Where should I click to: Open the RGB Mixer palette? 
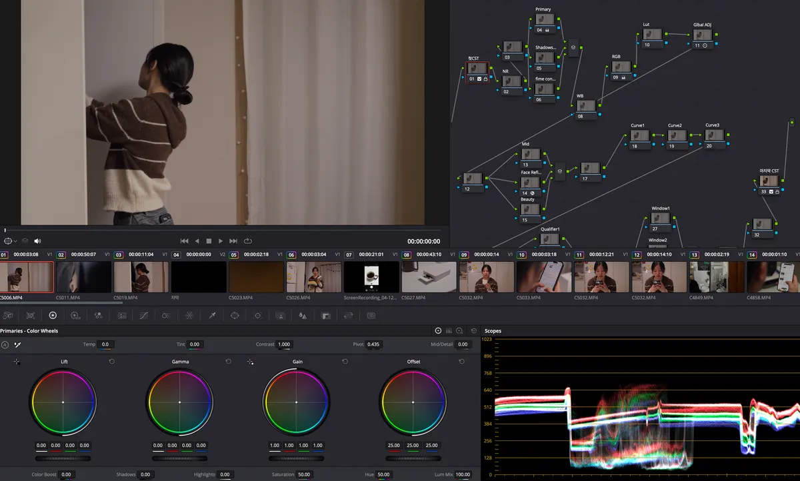tap(98, 315)
